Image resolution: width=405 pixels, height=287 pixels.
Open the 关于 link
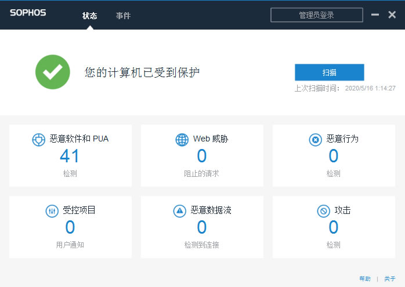(389, 279)
